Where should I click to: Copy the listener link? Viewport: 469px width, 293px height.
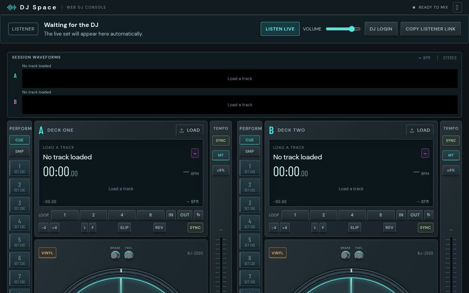click(431, 29)
